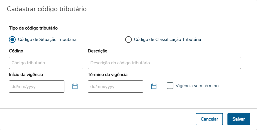Click into the Descrição do código tributário field
Screen dimensions: 257x130
pos(164,63)
